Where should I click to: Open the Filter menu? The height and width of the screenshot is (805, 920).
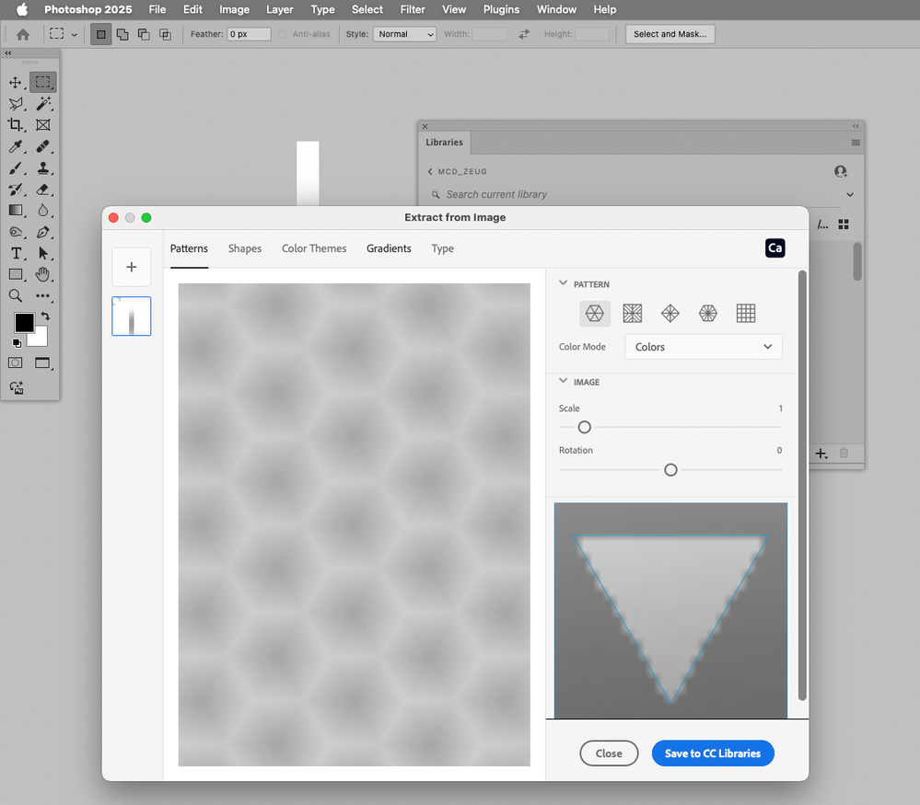pyautogui.click(x=413, y=9)
